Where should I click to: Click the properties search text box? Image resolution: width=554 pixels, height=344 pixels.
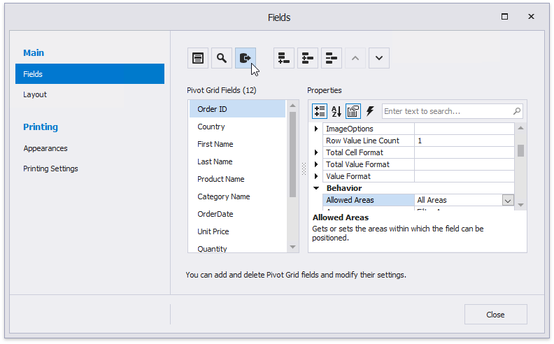click(446, 111)
